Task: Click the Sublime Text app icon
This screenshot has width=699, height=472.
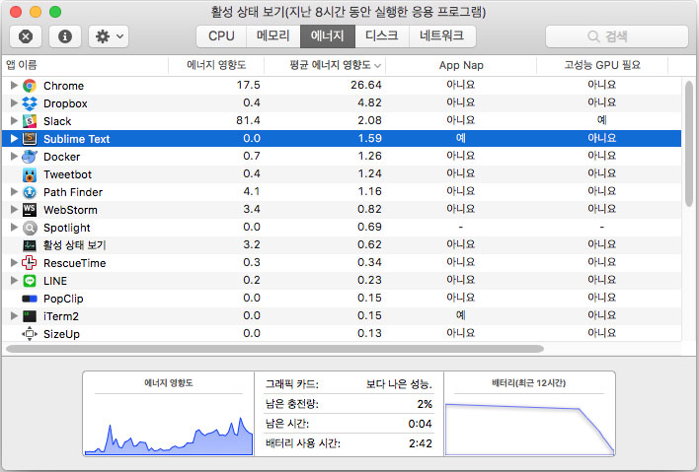Action: click(30, 139)
